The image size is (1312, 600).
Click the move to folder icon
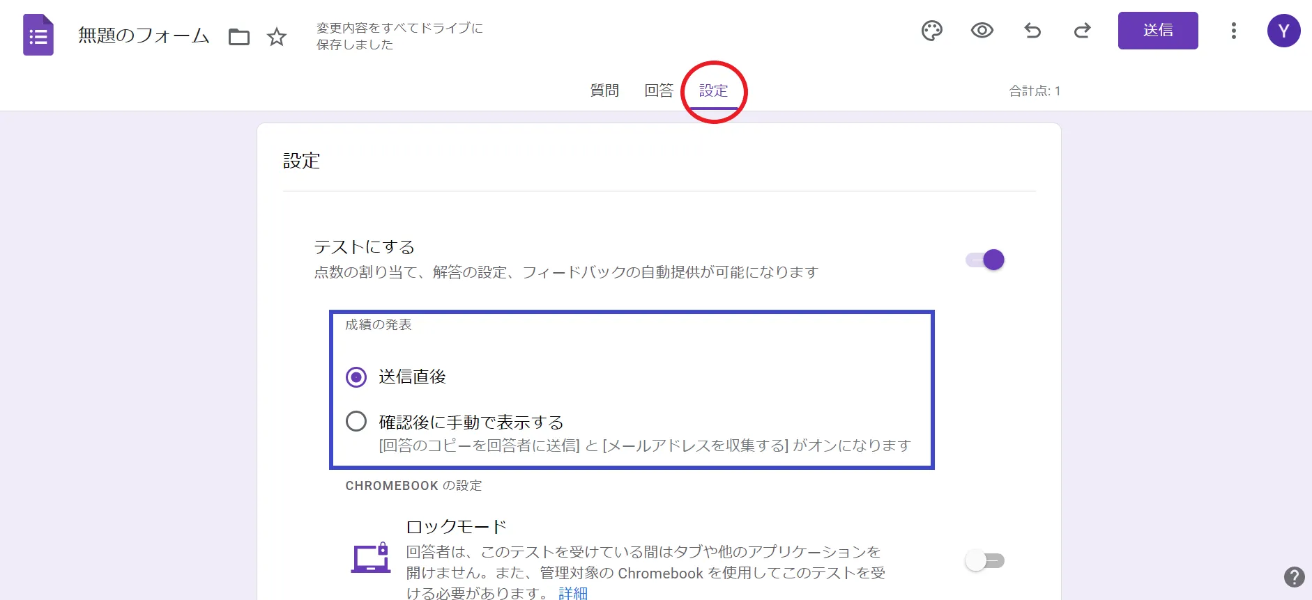click(x=239, y=36)
